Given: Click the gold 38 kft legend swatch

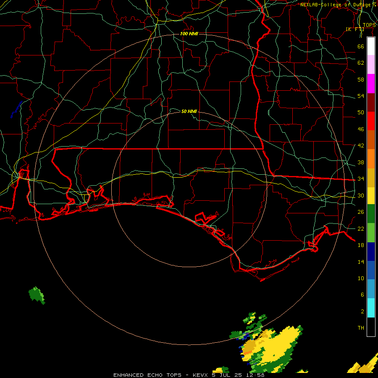Looking at the screenshot, I should [371, 178].
